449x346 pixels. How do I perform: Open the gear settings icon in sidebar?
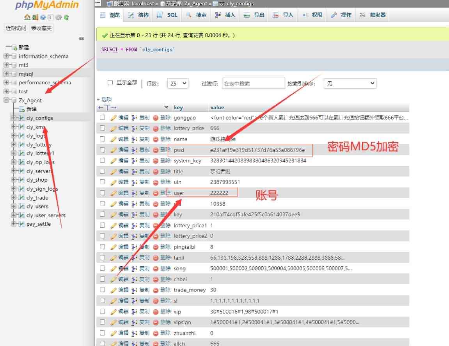coord(59,17)
